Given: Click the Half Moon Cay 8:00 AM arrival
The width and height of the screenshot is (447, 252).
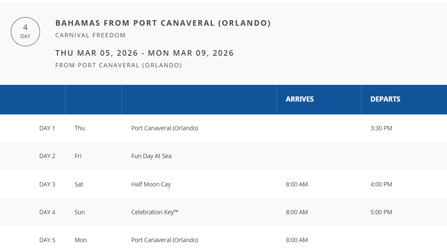Looking at the screenshot, I should [296, 184].
